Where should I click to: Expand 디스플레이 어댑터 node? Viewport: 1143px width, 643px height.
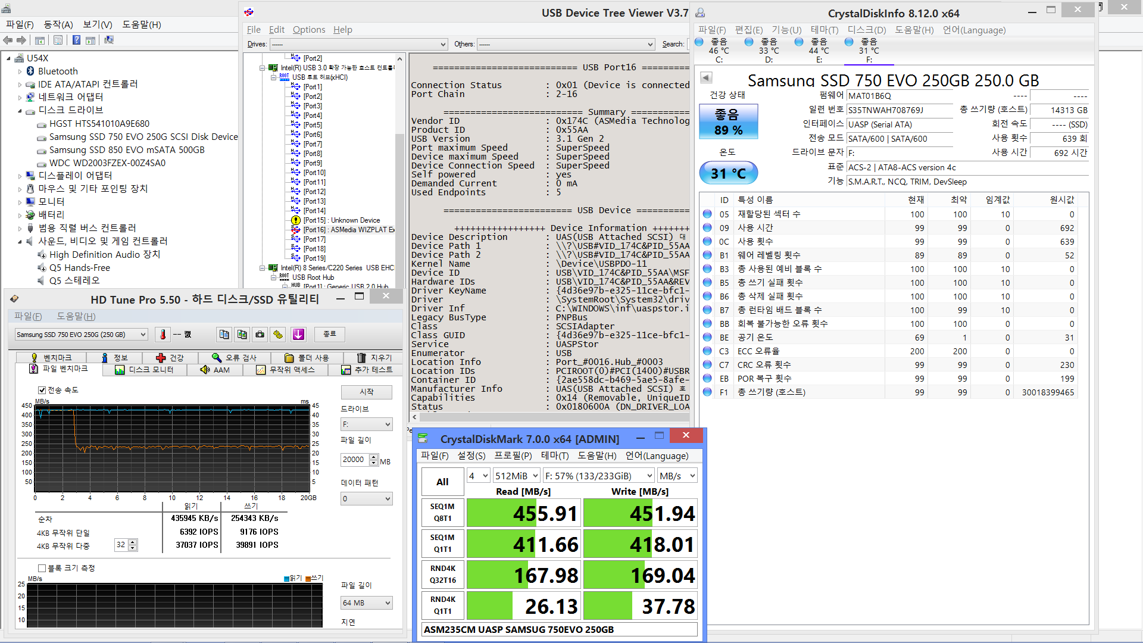(20, 176)
